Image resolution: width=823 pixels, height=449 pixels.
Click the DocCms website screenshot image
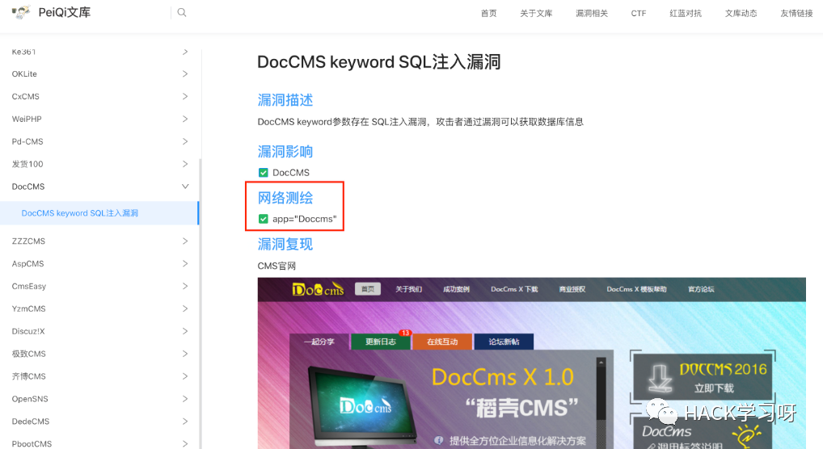532,363
